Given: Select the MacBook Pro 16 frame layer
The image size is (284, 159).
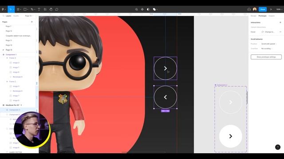Looking at the screenshot, I should point(14,105).
